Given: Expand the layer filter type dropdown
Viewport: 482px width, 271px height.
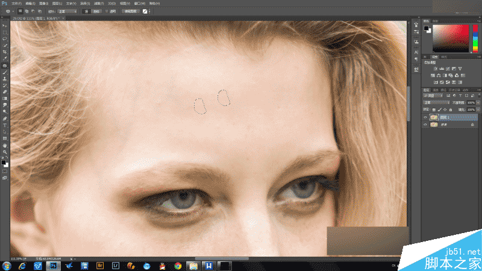Looking at the screenshot, I should [433, 96].
